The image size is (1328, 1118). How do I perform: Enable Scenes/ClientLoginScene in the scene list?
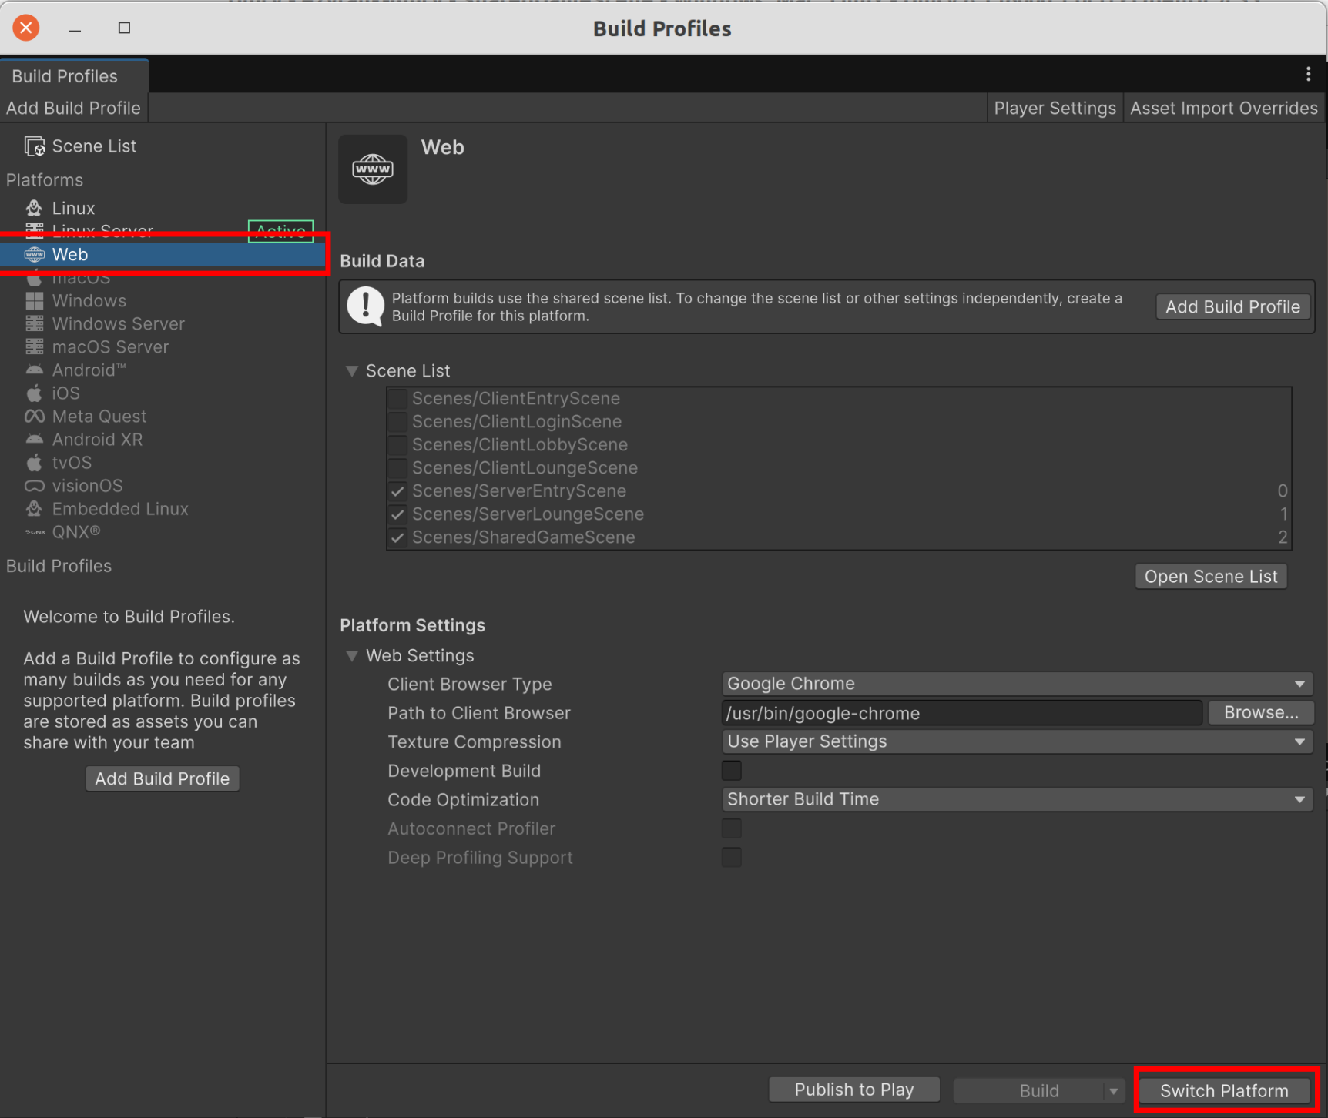click(x=397, y=421)
